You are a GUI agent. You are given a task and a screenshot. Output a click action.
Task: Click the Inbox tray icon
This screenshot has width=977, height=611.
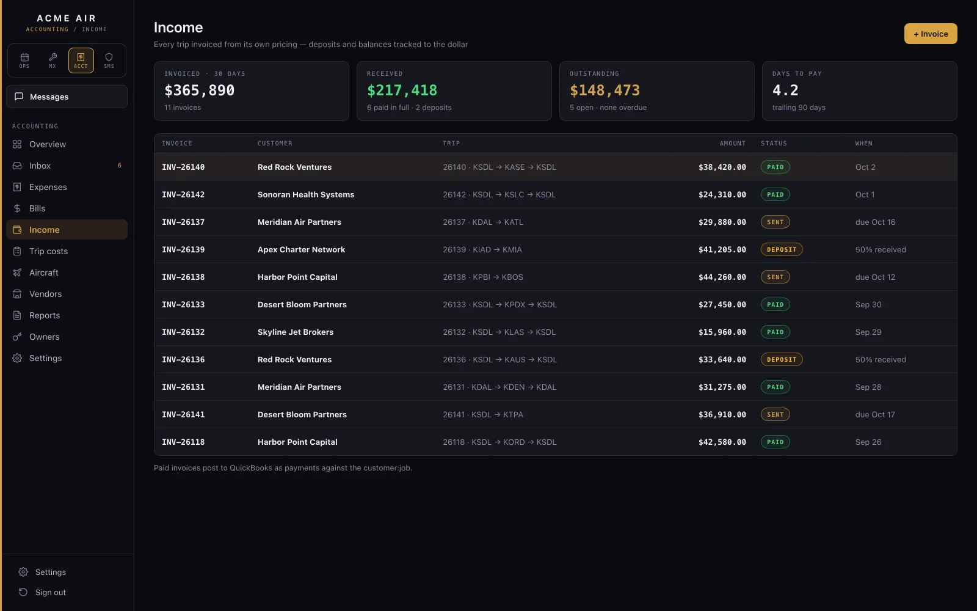point(17,166)
